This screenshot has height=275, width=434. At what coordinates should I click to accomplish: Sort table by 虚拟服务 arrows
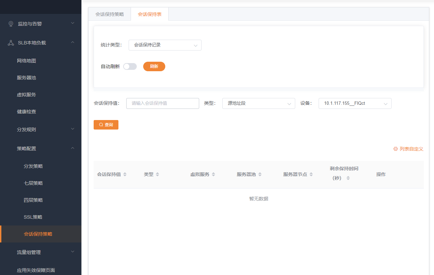(213, 174)
